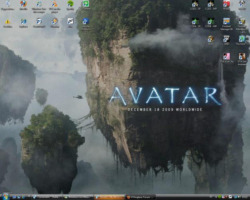Select the yellow warning sign desktop icon
250x200 pixels.
click(8, 23)
